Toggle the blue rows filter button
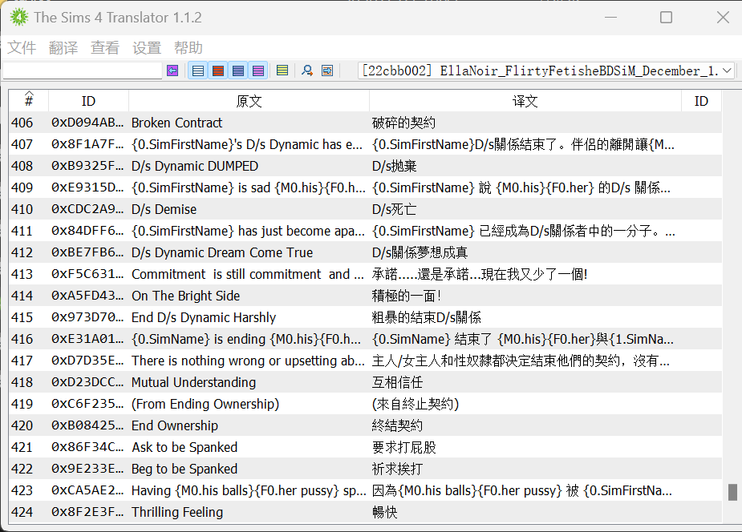742x532 pixels. pos(238,71)
